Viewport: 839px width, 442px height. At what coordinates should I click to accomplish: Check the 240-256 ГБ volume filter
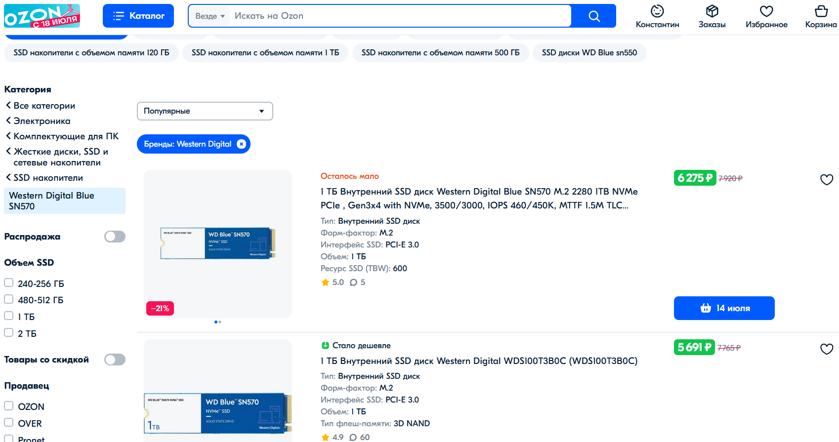9,283
